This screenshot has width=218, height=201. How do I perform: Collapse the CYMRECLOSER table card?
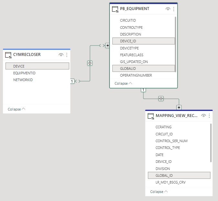(16, 109)
